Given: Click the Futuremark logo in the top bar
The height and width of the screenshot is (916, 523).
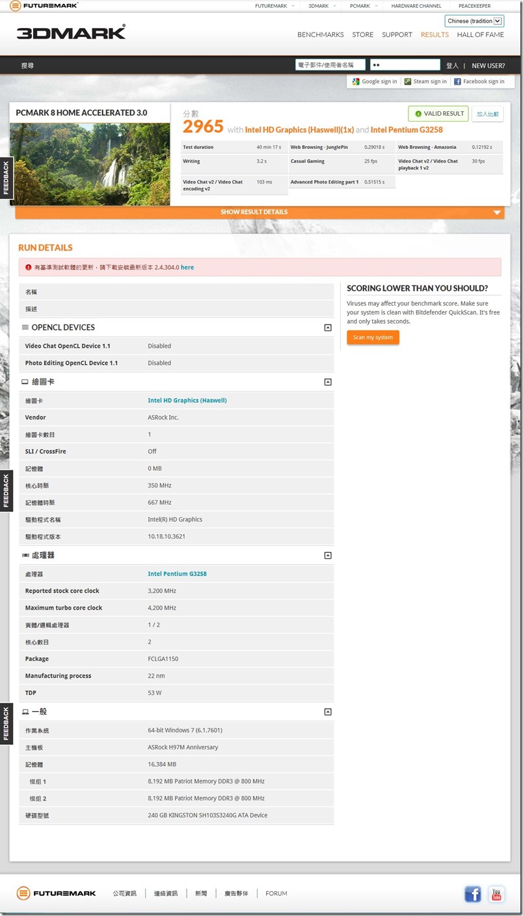Looking at the screenshot, I should [44, 6].
